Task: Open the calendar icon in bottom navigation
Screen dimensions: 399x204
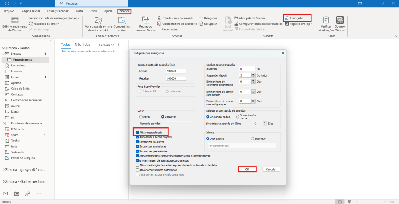Action: click(x=17, y=193)
